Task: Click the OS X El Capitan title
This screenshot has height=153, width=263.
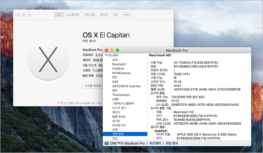Action: [x=106, y=35]
